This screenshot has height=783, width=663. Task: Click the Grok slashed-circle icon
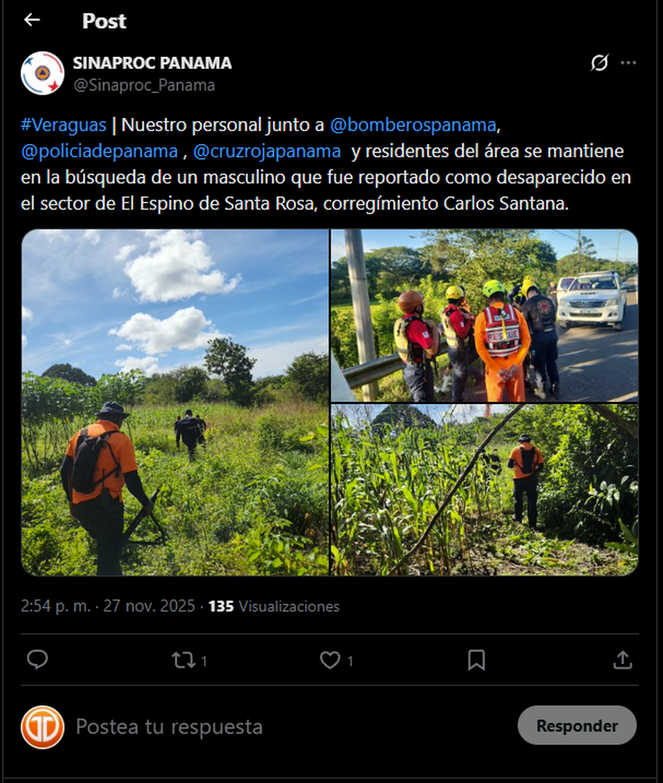[599, 63]
